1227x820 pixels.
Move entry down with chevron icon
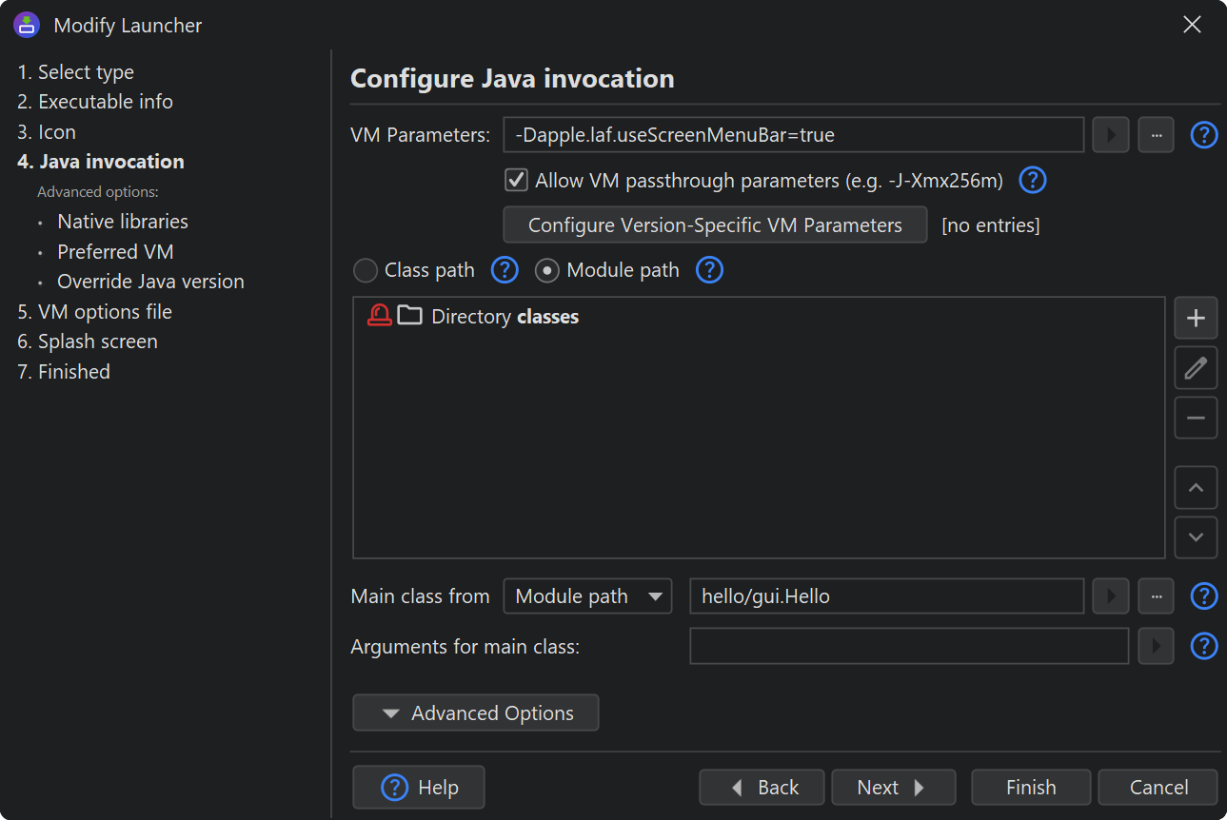click(1196, 537)
